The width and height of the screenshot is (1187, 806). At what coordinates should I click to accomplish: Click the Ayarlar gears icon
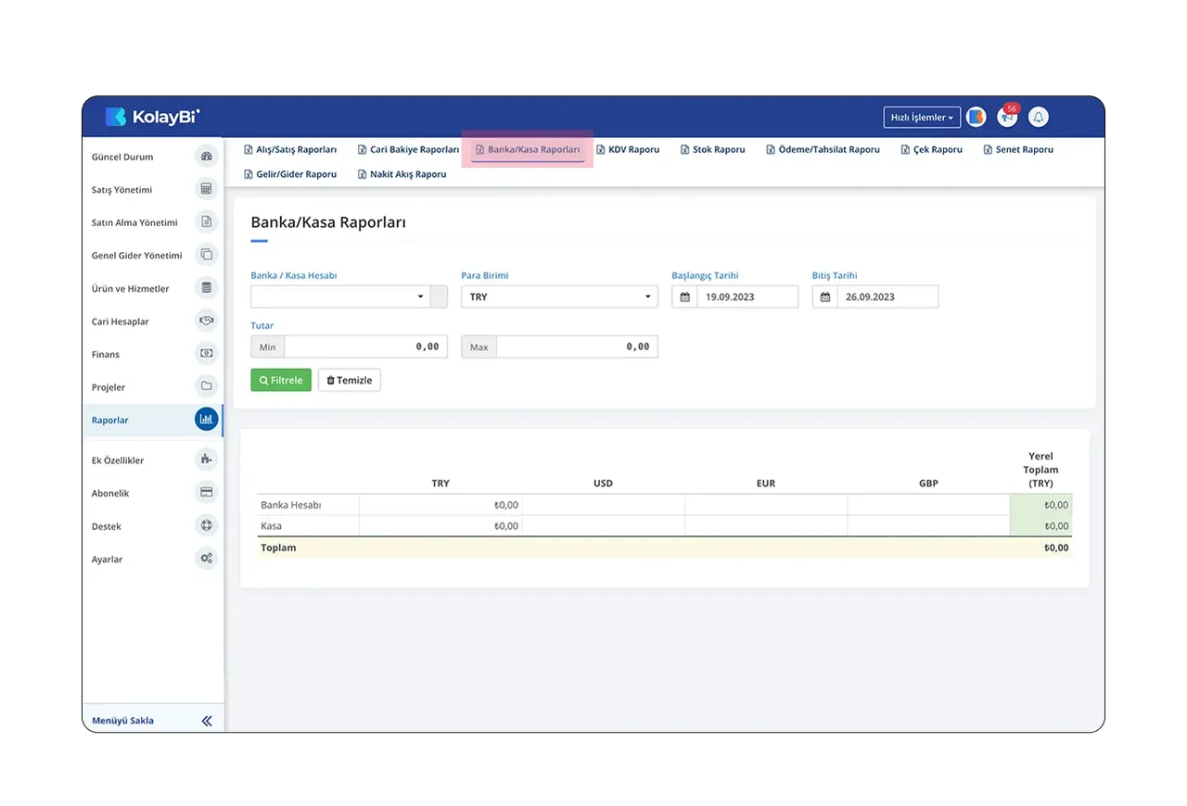207,559
